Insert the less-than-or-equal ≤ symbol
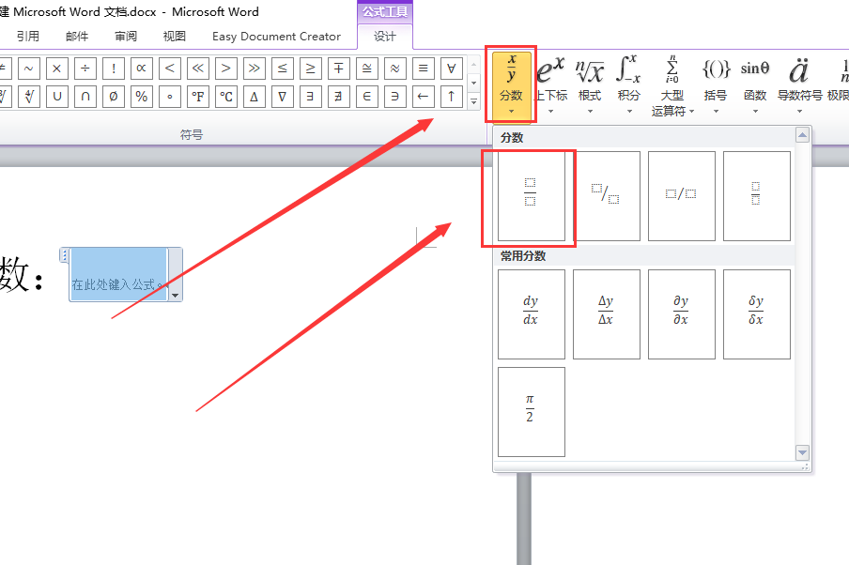Screen dimensions: 849x565 tap(282, 69)
